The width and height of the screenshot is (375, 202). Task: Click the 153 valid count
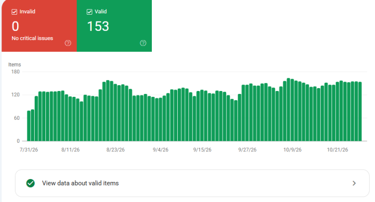click(x=98, y=26)
